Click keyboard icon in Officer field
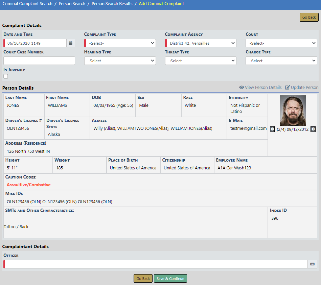The height and width of the screenshot is (285, 321). (312, 264)
